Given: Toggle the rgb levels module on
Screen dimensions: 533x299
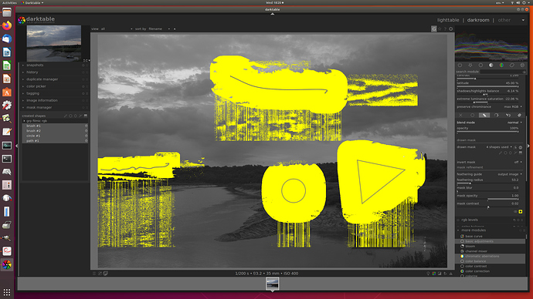Looking at the screenshot, I should 459,220.
